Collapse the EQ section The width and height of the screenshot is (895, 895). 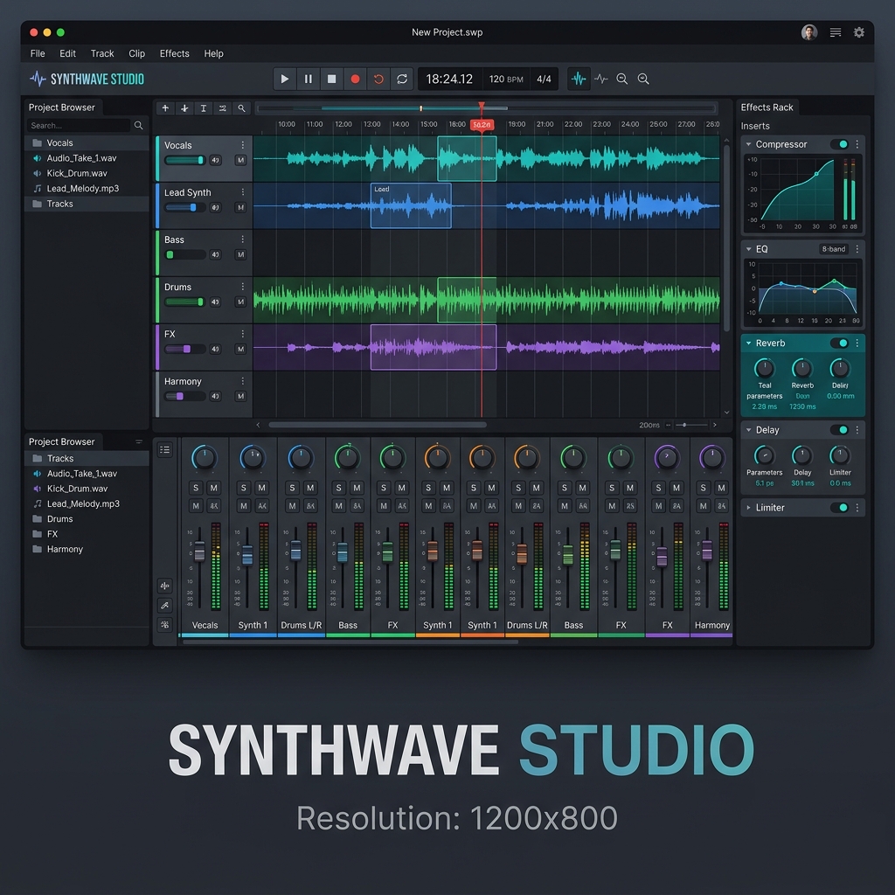[748, 249]
